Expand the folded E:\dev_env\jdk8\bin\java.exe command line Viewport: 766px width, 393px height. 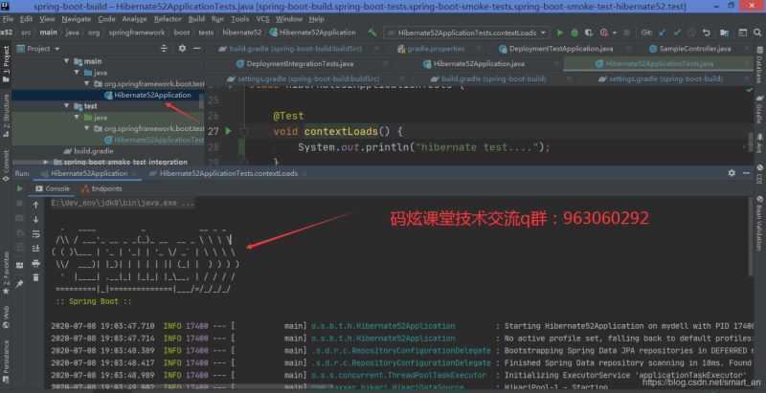[123, 203]
